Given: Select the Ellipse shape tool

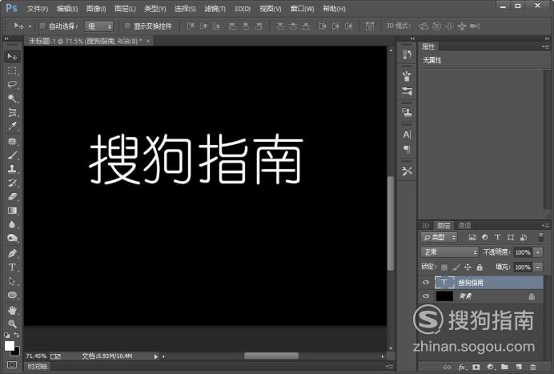Looking at the screenshot, I should [x=12, y=296].
